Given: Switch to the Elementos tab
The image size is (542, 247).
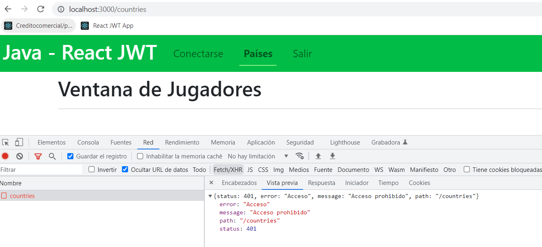Looking at the screenshot, I should click(x=51, y=142).
